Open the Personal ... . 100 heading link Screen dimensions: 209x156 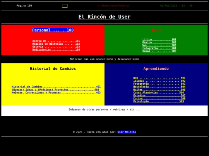click(x=53, y=30)
